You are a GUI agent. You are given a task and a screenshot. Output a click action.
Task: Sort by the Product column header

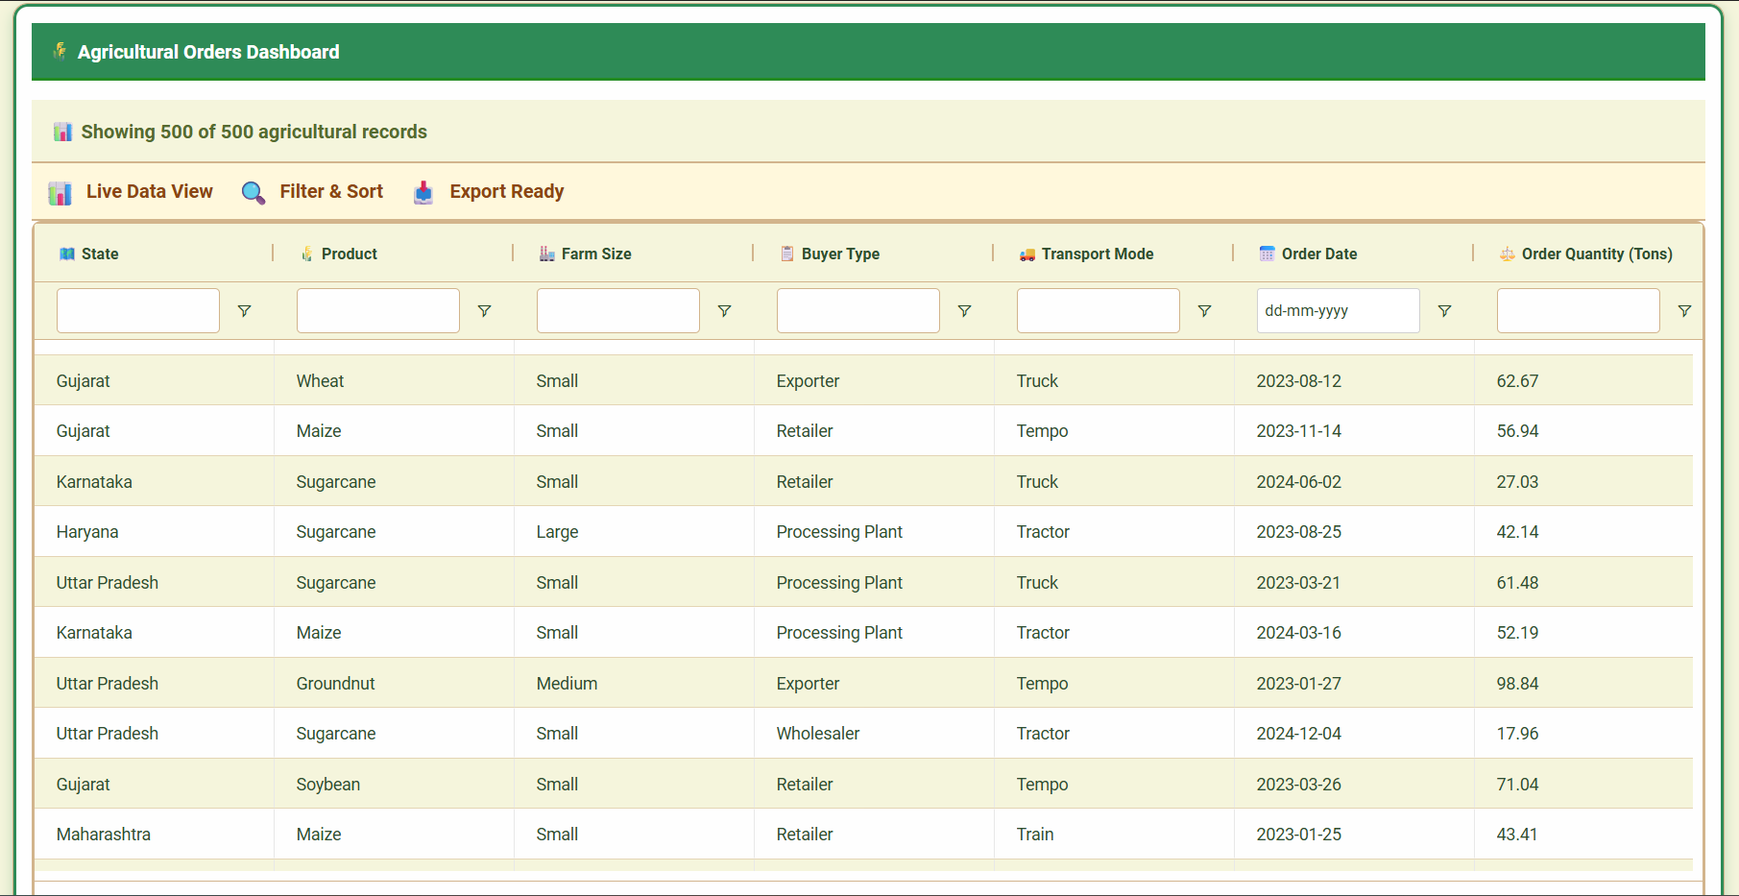(x=350, y=254)
